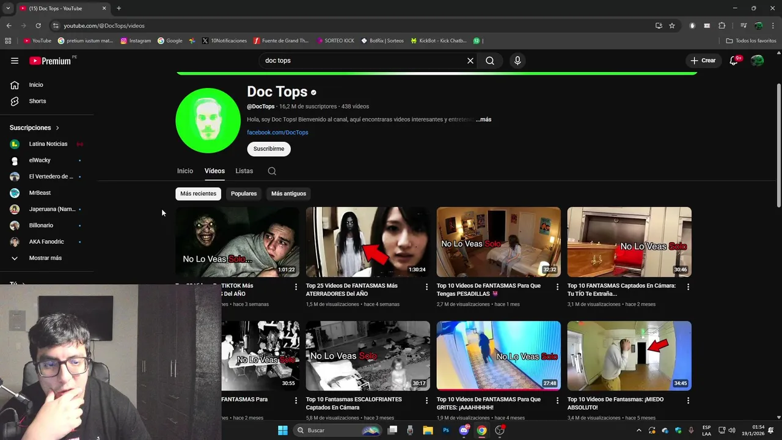This screenshot has width=782, height=440.
Task: Select the Populares filter chip
Action: 244,194
